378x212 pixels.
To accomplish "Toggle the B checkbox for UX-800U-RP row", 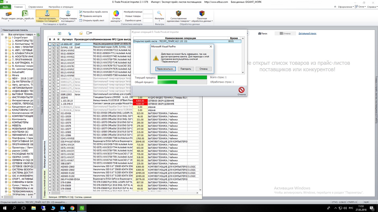I will (x=50, y=44).
